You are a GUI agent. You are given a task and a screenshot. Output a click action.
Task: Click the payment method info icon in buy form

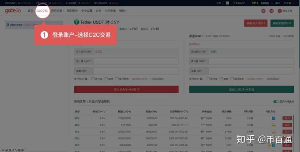coord(86,79)
